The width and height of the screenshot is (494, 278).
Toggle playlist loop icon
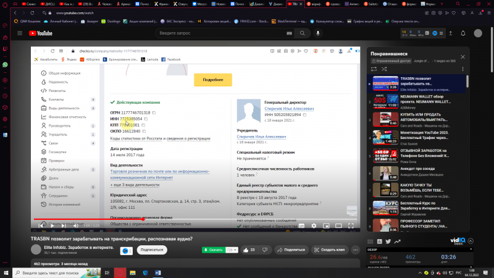pos(374,69)
